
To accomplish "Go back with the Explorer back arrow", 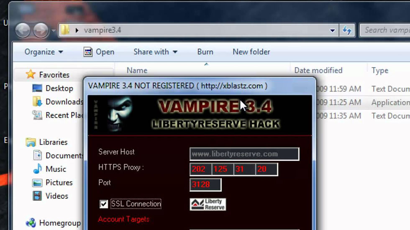I will (x=23, y=30).
